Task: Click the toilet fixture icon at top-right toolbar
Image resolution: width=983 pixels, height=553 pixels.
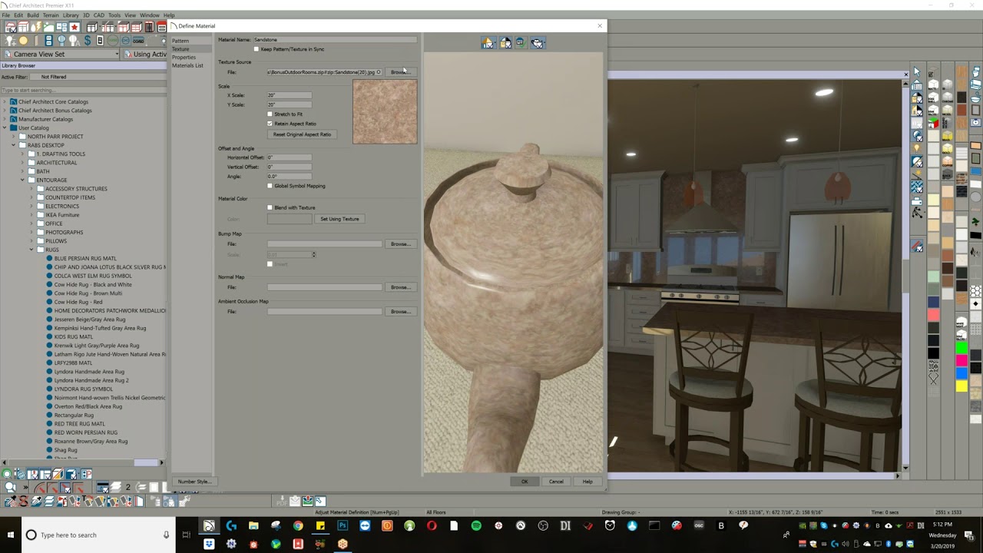Action: [x=975, y=72]
